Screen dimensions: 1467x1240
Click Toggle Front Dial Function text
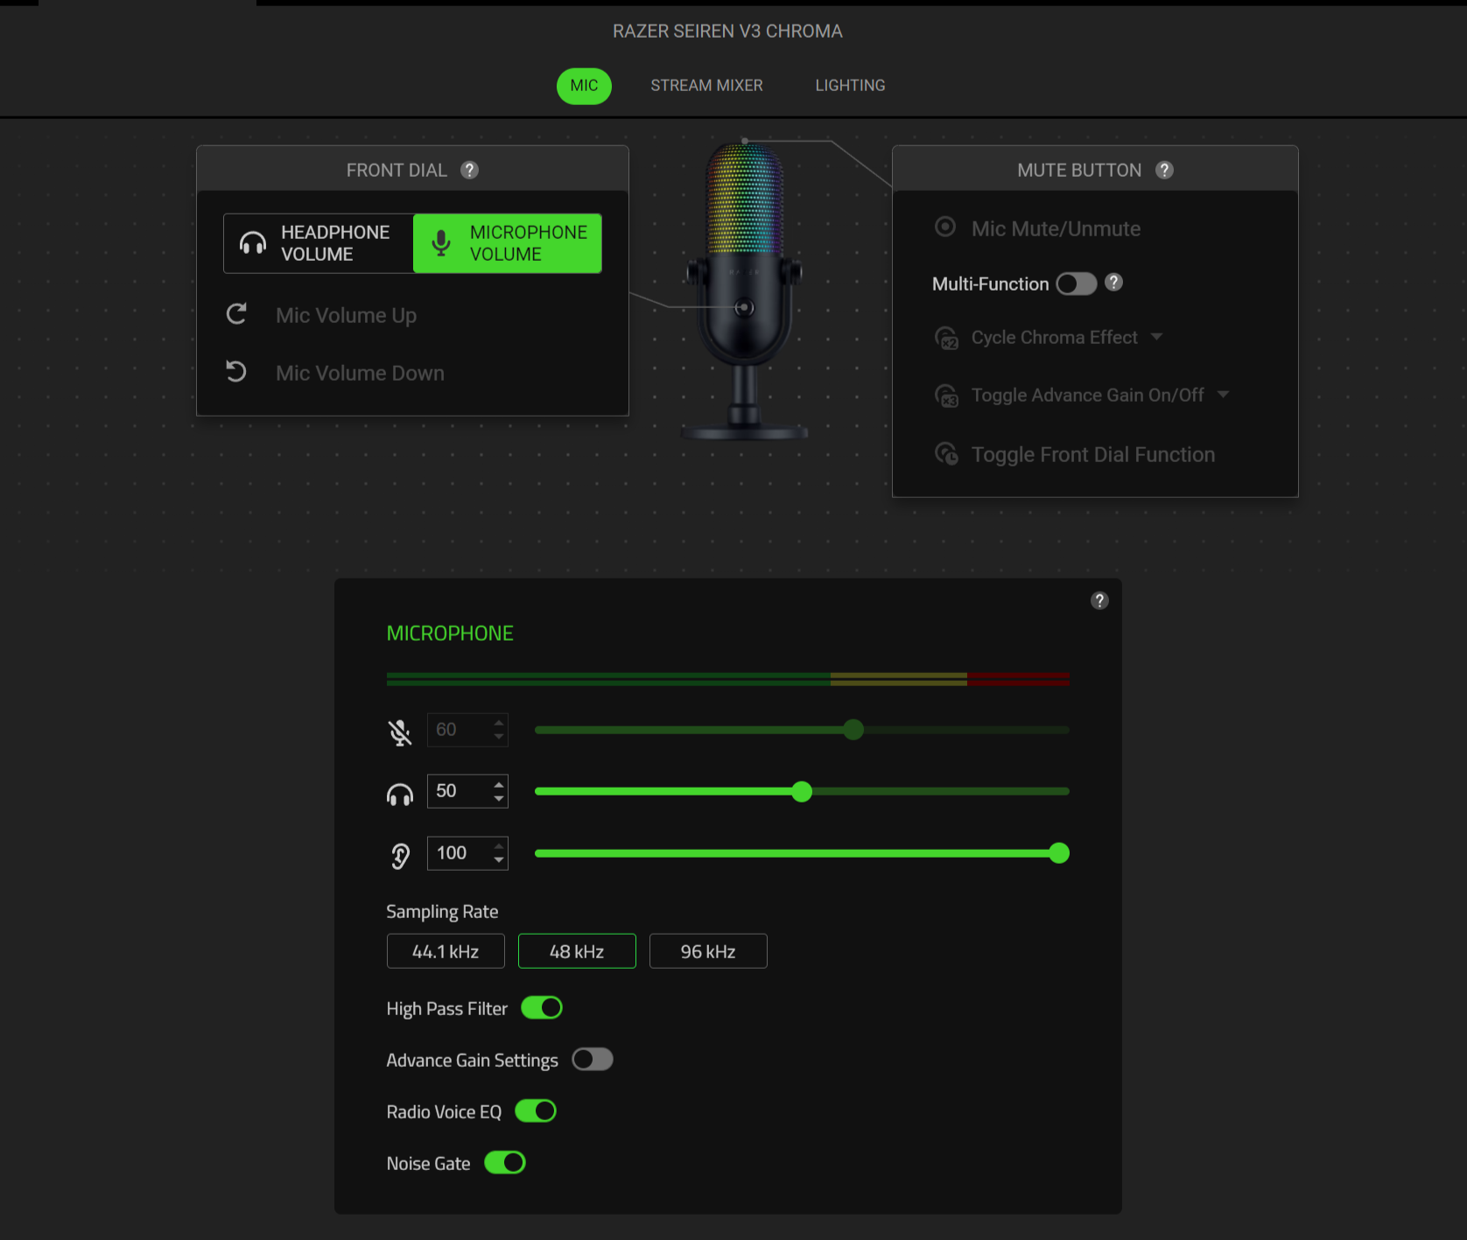pos(1093,455)
